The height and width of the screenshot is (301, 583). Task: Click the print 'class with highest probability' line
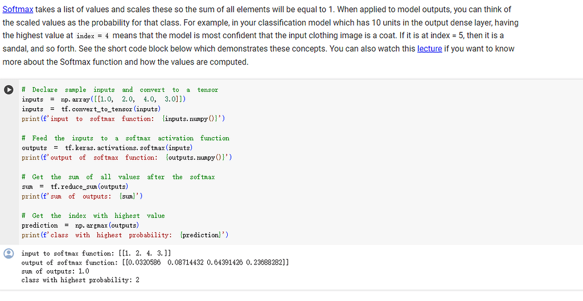click(125, 235)
